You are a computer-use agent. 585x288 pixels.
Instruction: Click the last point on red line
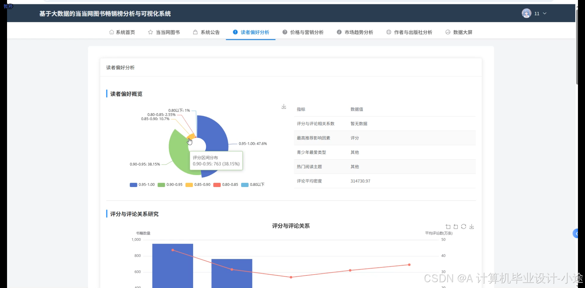coord(409,265)
